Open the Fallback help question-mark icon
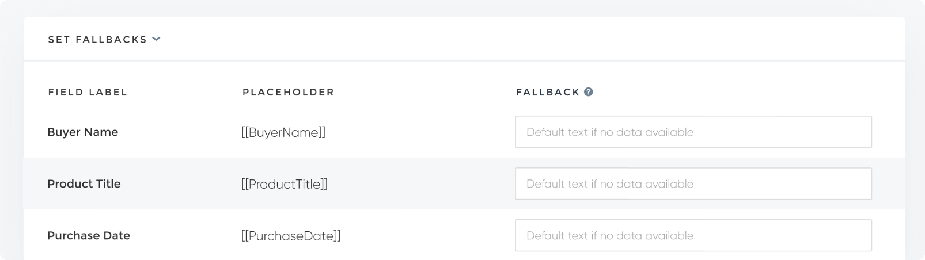The height and width of the screenshot is (260, 925). (588, 91)
